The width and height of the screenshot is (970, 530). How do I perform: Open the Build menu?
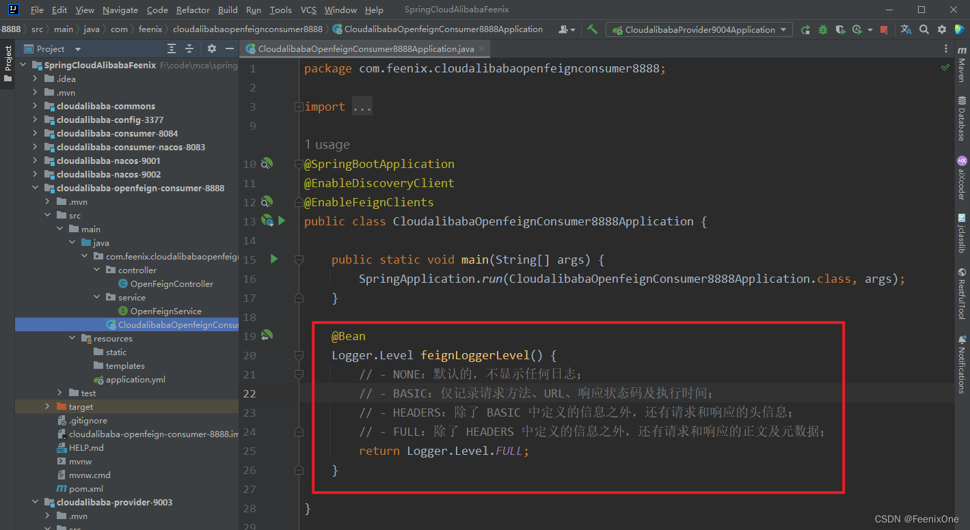click(228, 10)
